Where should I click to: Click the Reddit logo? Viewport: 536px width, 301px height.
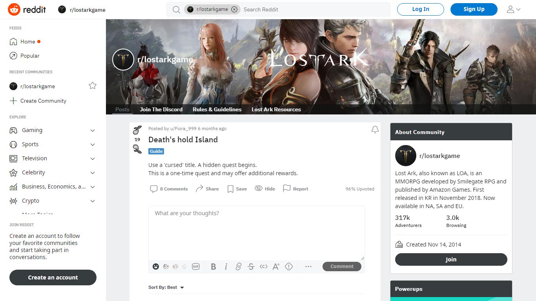pos(27,9)
